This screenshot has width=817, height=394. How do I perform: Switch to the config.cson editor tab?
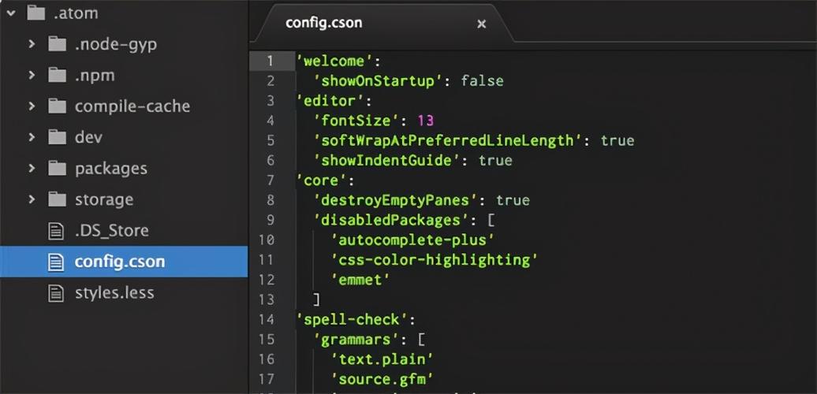click(323, 24)
